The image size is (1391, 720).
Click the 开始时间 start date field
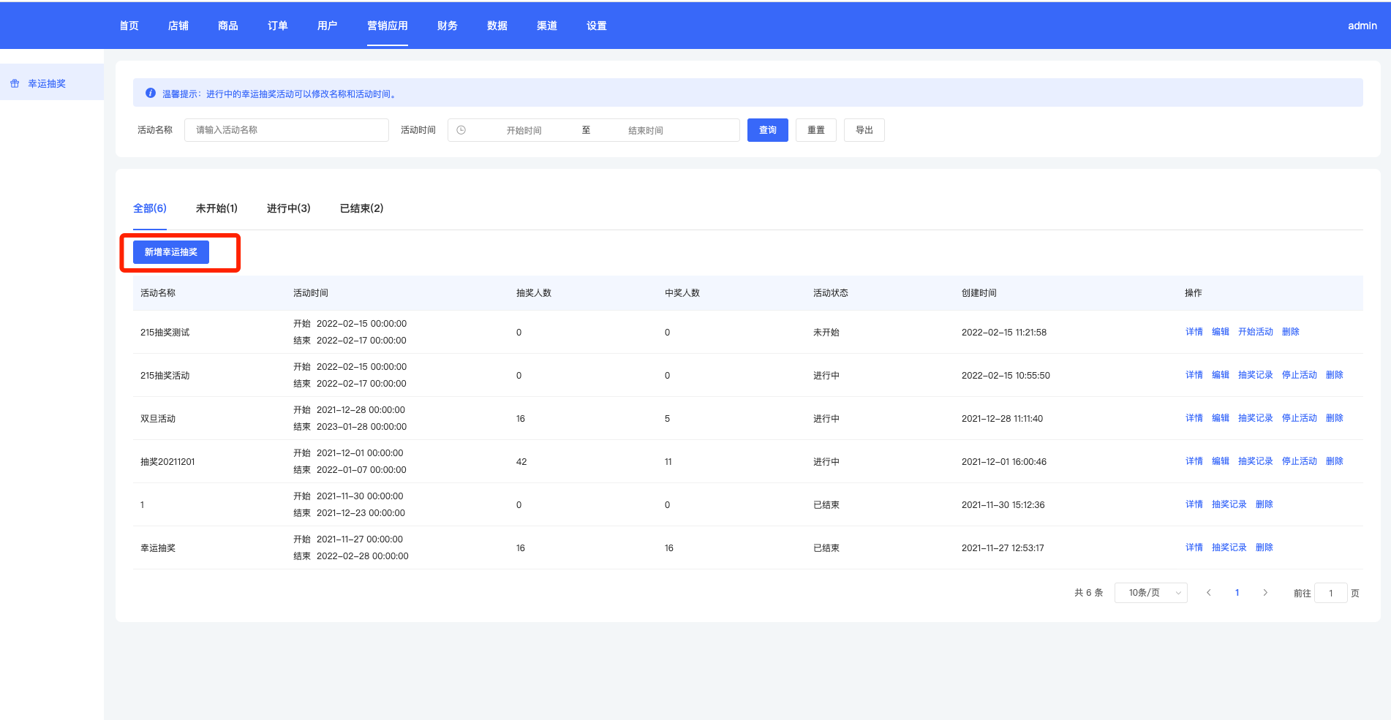pos(524,130)
